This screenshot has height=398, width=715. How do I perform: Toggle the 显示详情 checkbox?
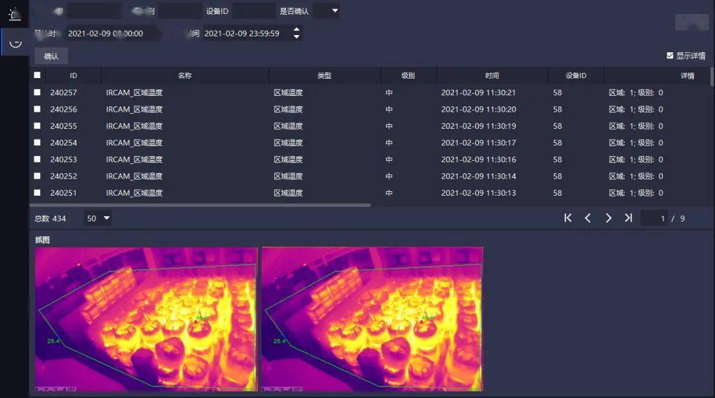pos(670,56)
